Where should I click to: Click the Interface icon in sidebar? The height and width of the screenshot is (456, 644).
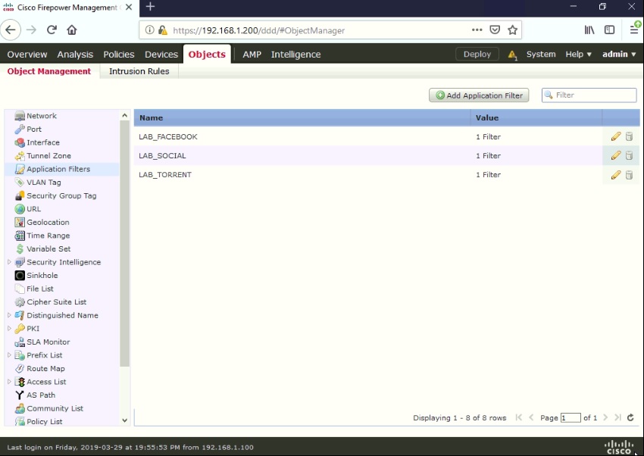coord(19,142)
